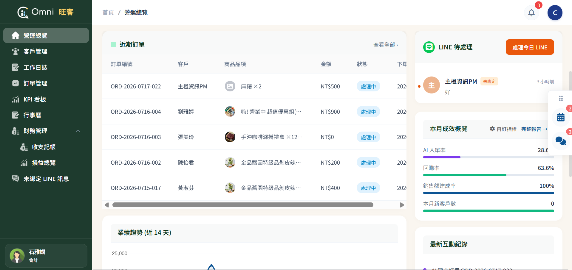Click the floating grid drag handle icon

coord(561,99)
